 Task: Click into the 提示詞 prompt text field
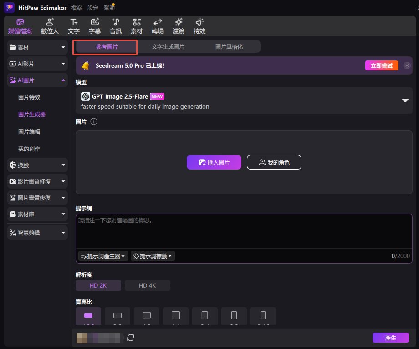pos(244,231)
